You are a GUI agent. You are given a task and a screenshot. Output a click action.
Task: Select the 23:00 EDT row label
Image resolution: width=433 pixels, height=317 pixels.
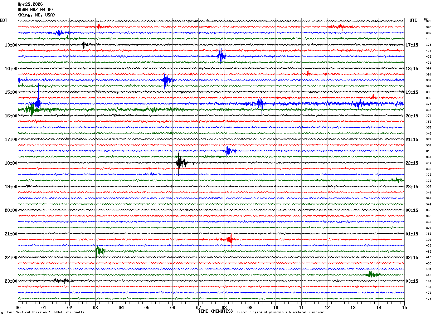[x=11, y=281]
